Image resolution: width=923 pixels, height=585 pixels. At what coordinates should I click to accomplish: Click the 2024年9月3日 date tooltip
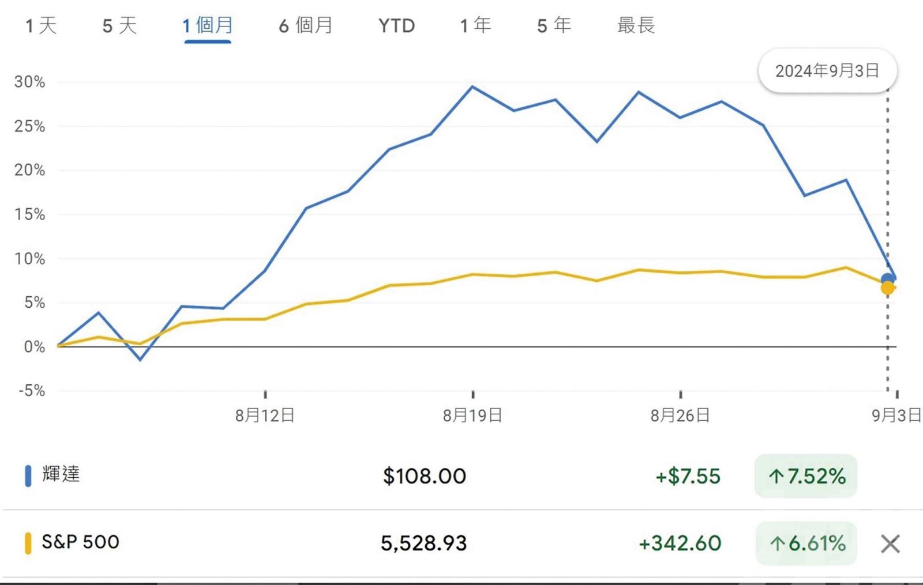click(x=827, y=71)
